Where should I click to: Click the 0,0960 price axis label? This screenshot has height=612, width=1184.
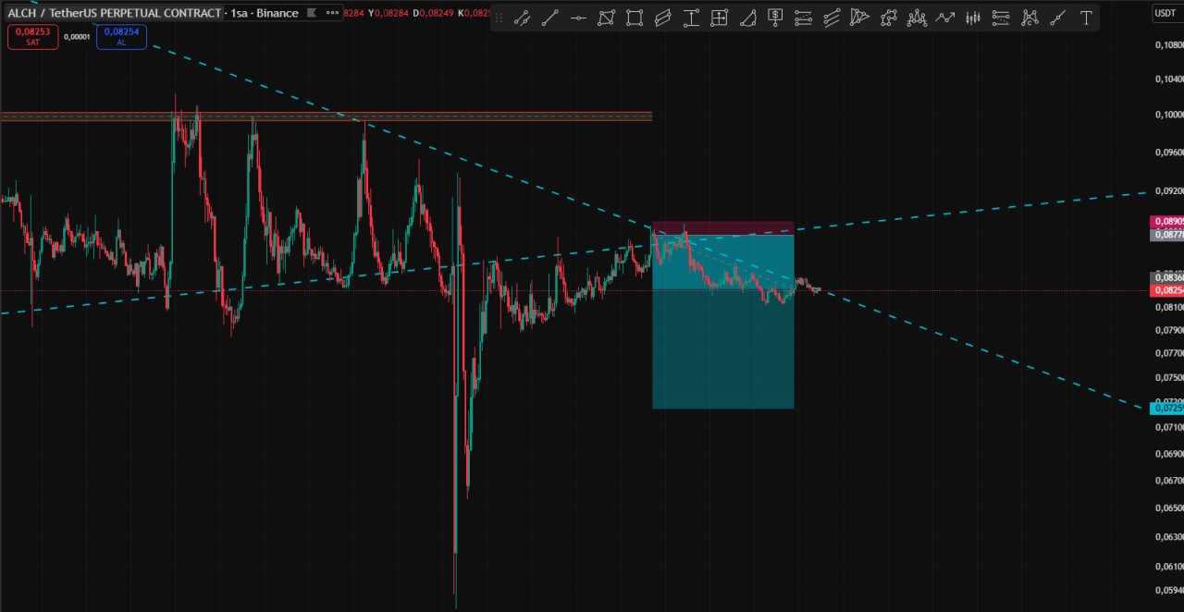pyautogui.click(x=1169, y=152)
